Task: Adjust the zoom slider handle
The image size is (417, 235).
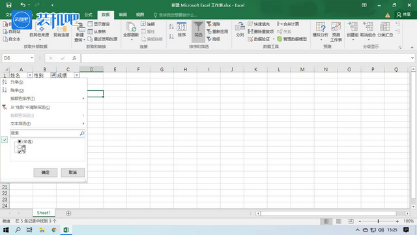Action: point(379,221)
